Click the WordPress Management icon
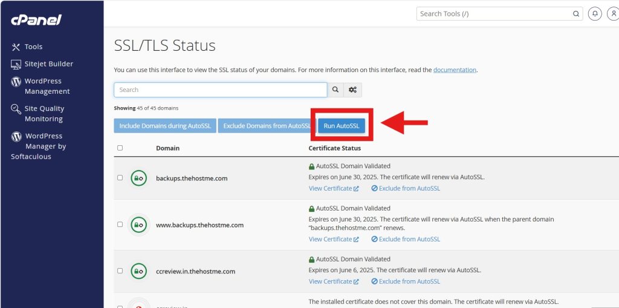The height and width of the screenshot is (308, 619). coord(16,81)
